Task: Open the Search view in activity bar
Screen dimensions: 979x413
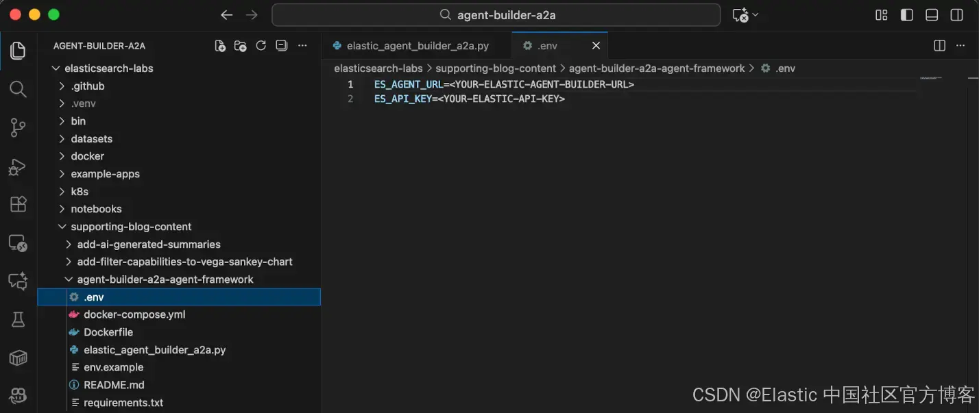Action: 19,89
